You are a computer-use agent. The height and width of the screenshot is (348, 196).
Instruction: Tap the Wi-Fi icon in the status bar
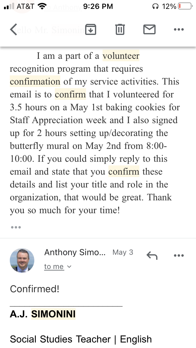pos(42,6)
